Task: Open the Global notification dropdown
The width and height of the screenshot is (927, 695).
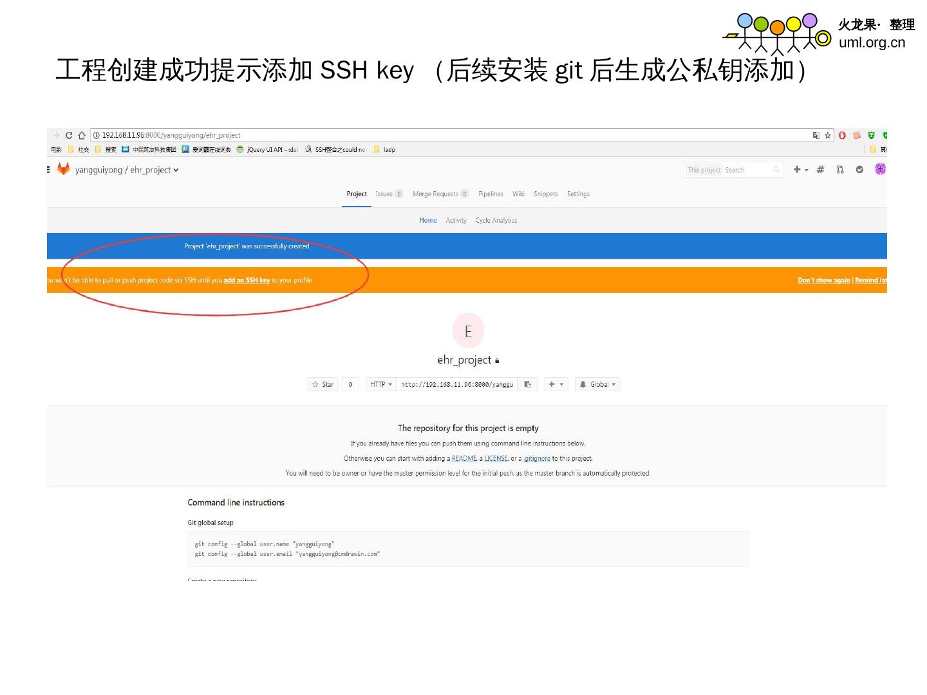Action: 597,384
